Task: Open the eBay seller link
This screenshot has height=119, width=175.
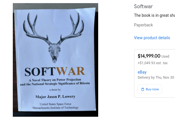Action: pyautogui.click(x=142, y=72)
